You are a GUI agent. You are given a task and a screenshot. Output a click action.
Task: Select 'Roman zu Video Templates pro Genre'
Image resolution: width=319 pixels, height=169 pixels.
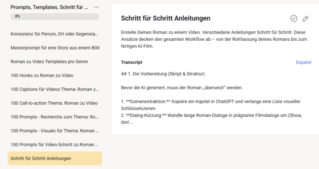click(x=49, y=61)
